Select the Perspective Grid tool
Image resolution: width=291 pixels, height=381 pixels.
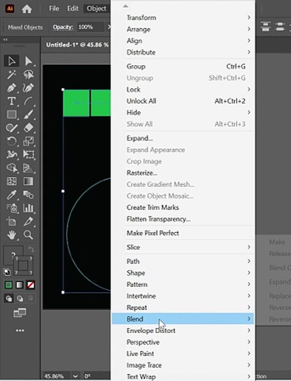point(29,168)
